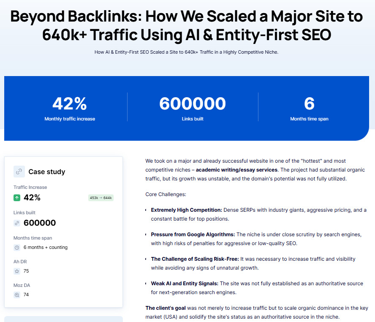This screenshot has width=375, height=322.
Task: Select the star icon beside Ah DR 75
Action: pos(16,271)
